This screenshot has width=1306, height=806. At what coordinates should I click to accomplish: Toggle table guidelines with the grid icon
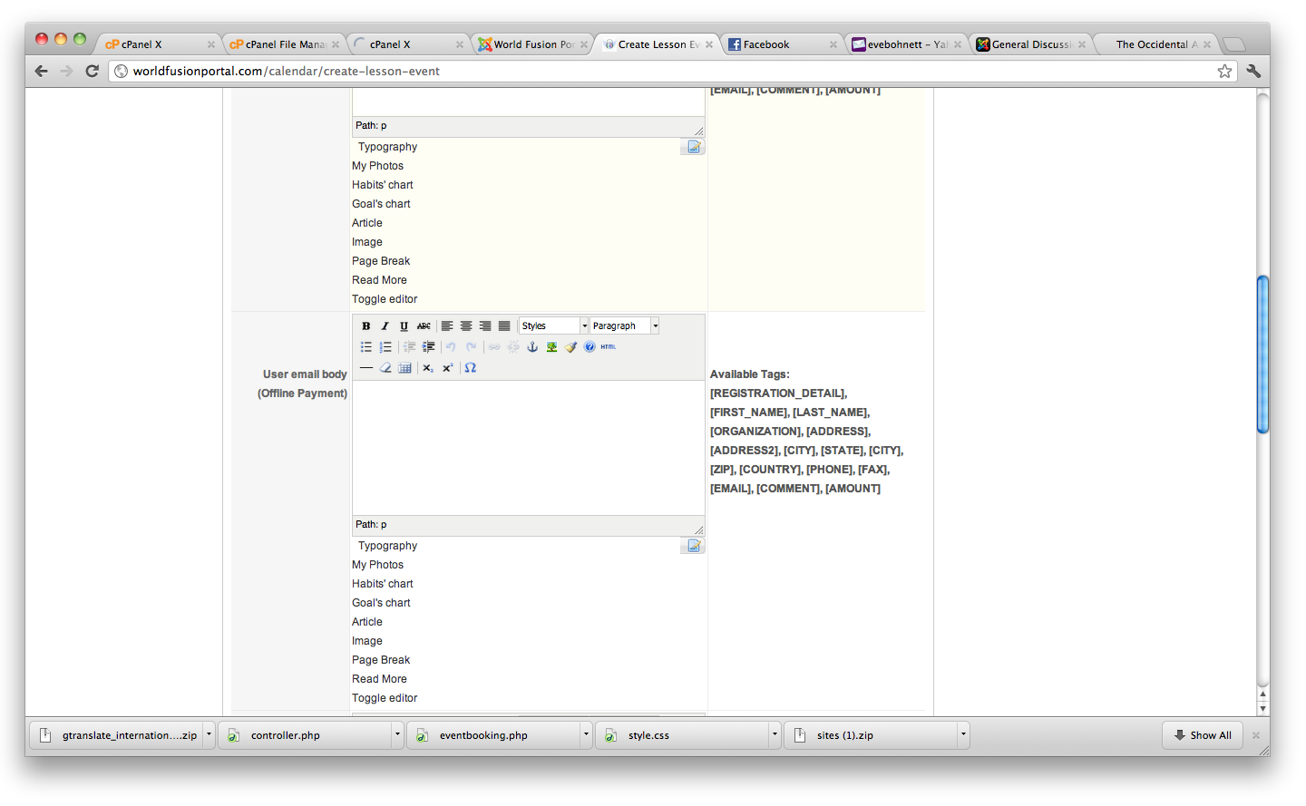[x=404, y=367]
